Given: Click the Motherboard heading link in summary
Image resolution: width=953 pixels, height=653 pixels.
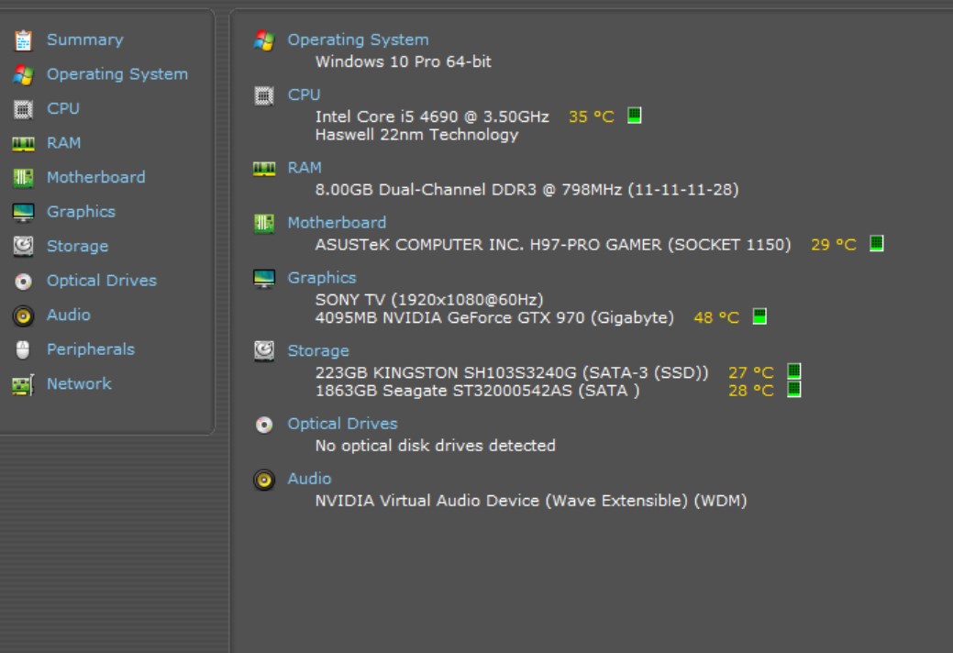Looking at the screenshot, I should pyautogui.click(x=337, y=223).
